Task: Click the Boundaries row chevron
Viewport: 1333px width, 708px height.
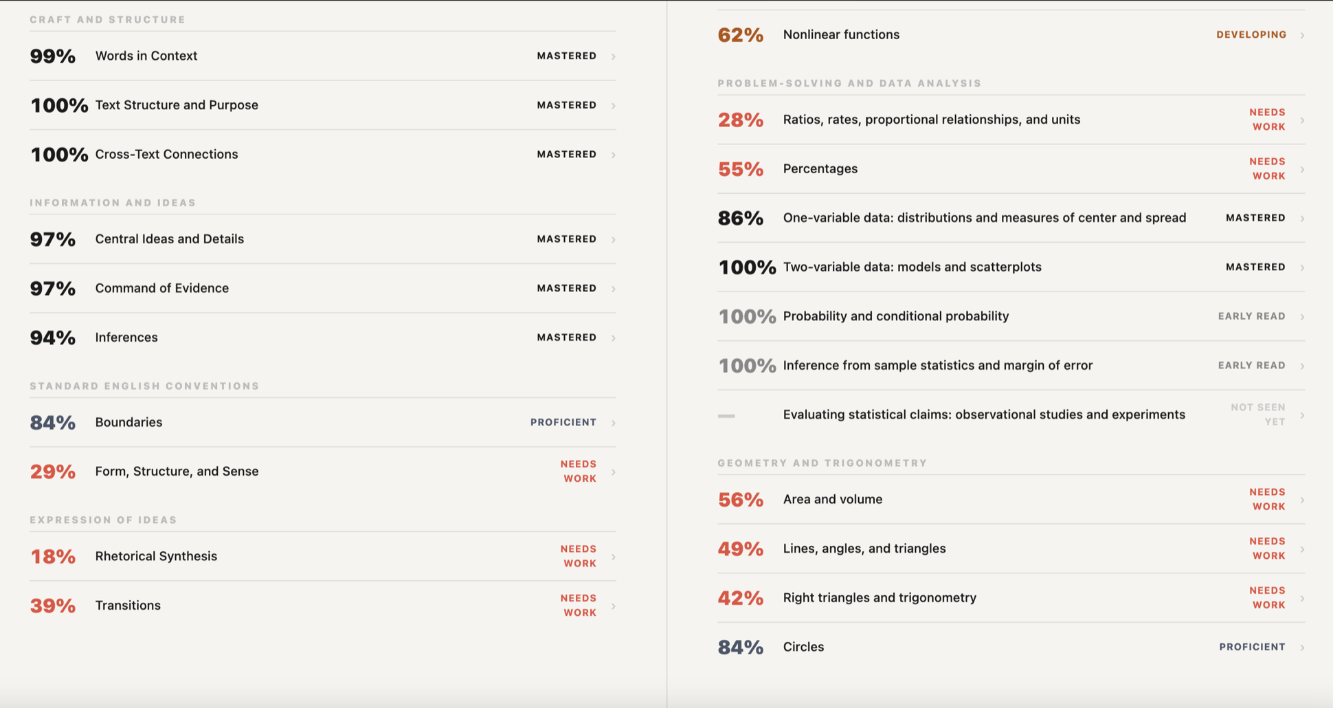Action: tap(613, 423)
